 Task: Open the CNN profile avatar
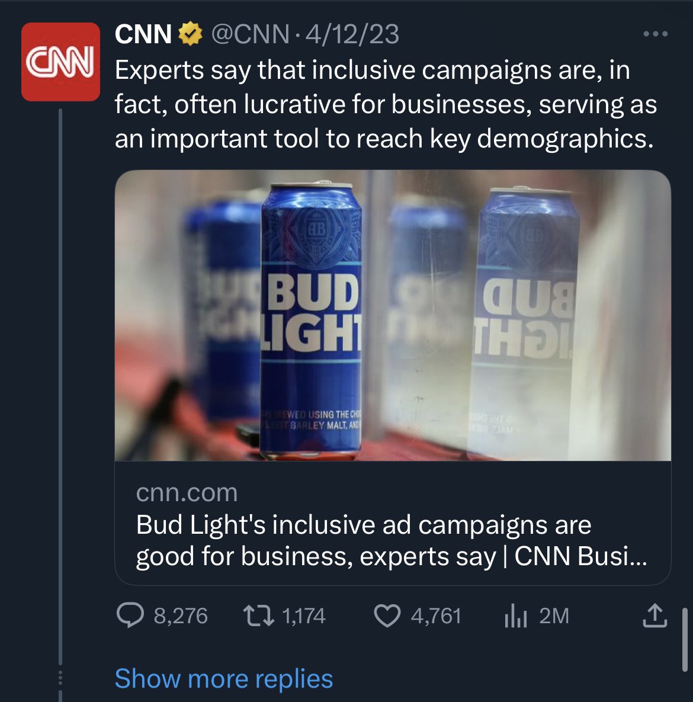coord(60,62)
